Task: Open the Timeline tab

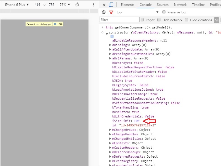Action: click(x=198, y=5)
